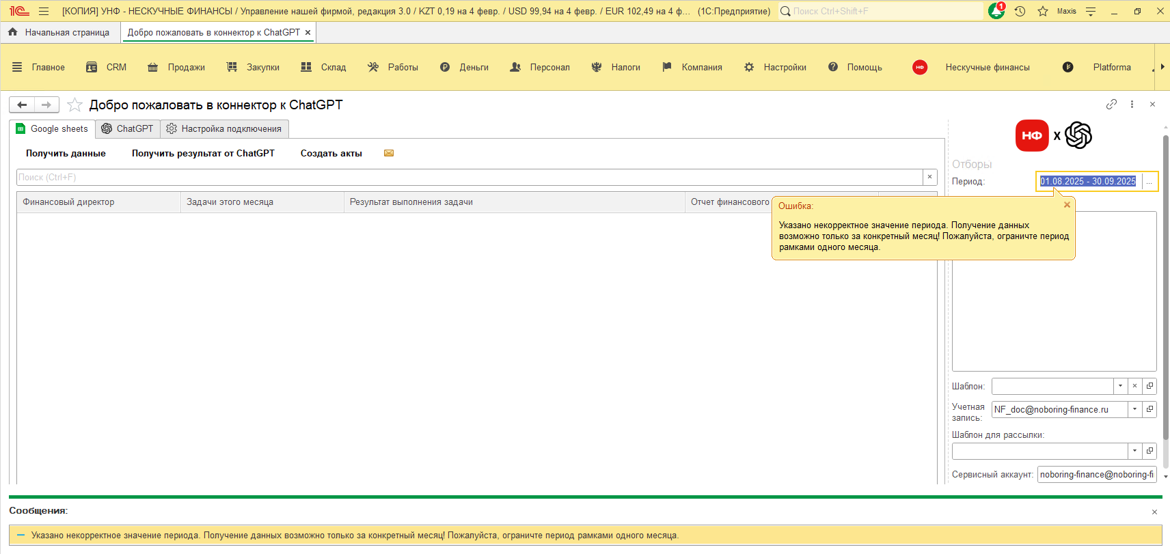This screenshot has height=554, width=1170.
Task: Open history clock icon in title bar
Action: (x=1020, y=11)
